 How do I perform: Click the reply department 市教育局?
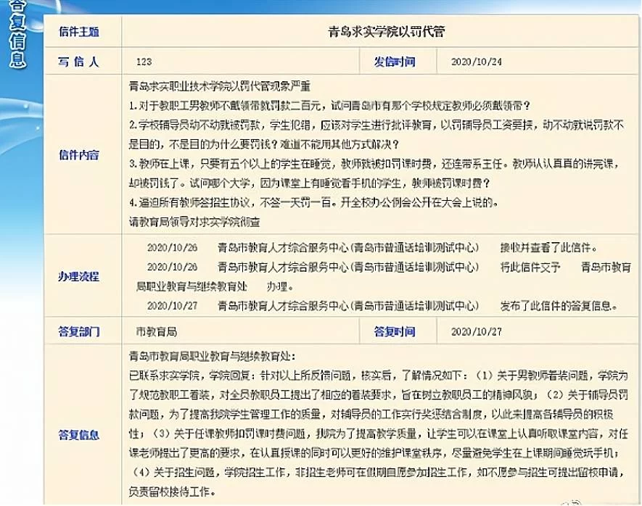(157, 332)
